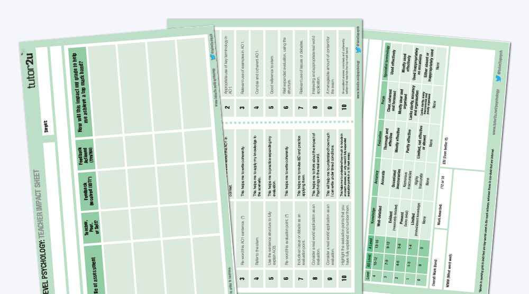The height and width of the screenshot is (294, 529).
Task: Click 'This helps me to apply my knowledge'
Action: (257, 166)
